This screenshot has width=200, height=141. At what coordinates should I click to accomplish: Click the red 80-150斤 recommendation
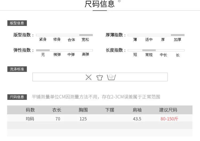169,119
